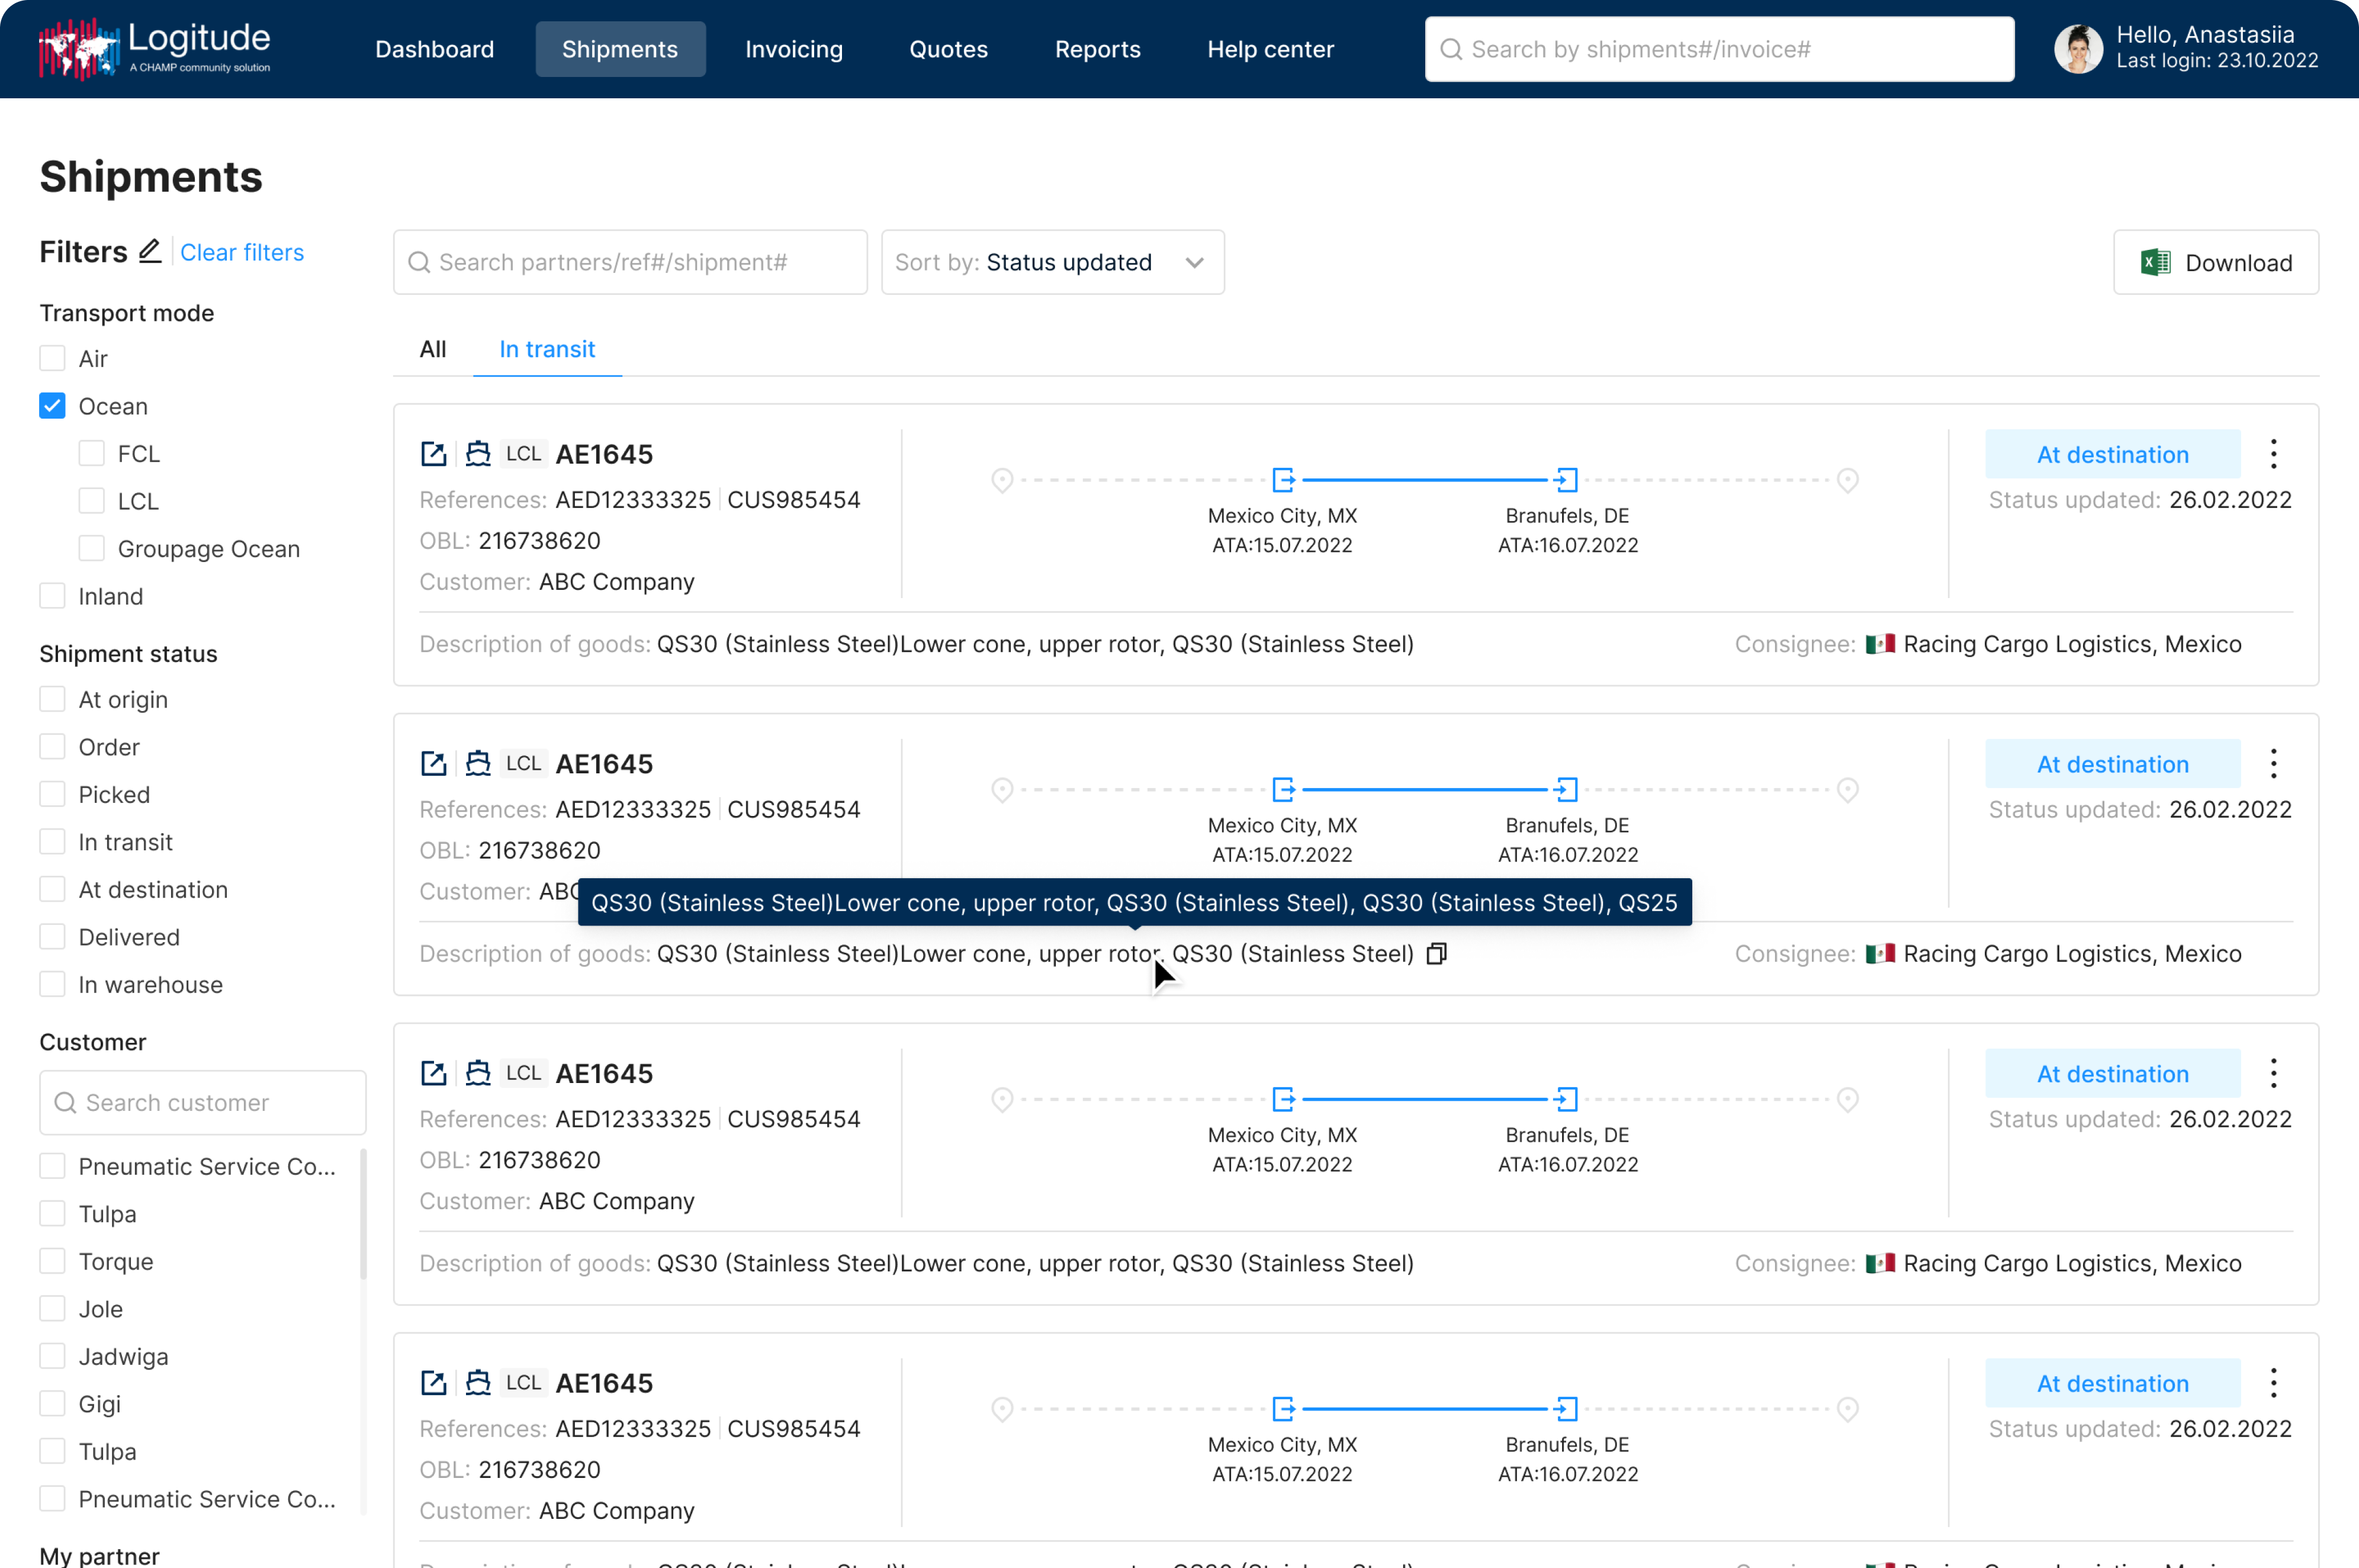The image size is (2359, 1568).
Task: Click the LCL tag on first shipment
Action: [x=523, y=454]
